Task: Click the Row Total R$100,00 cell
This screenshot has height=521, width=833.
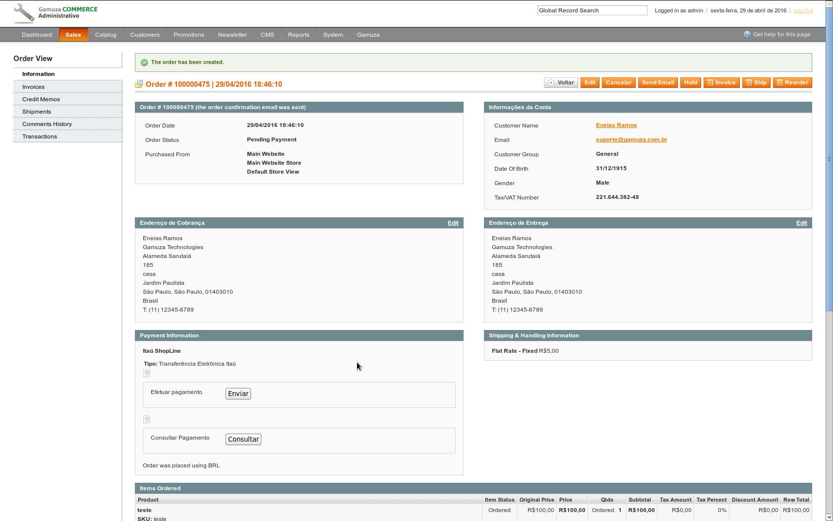Action: (x=796, y=510)
